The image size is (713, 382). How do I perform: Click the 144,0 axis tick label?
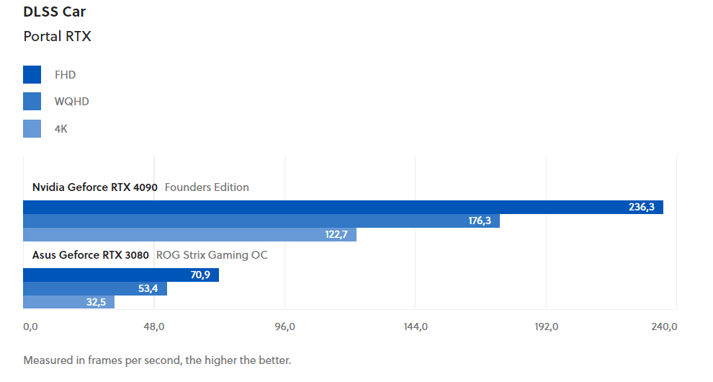coord(416,327)
